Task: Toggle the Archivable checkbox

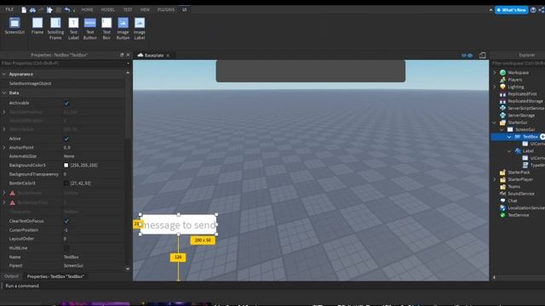Action: click(66, 103)
